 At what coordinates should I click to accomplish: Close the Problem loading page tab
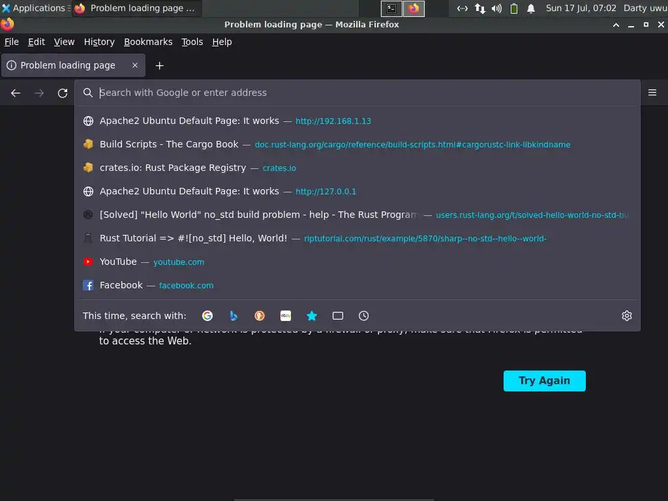pos(135,65)
